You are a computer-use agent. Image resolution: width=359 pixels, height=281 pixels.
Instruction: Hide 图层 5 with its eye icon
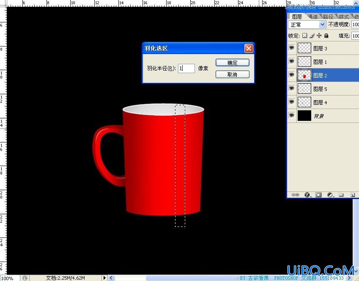pos(291,88)
